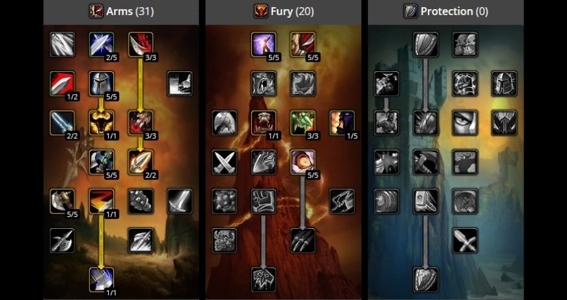Click the Anger Management talent in Arms

click(x=102, y=123)
